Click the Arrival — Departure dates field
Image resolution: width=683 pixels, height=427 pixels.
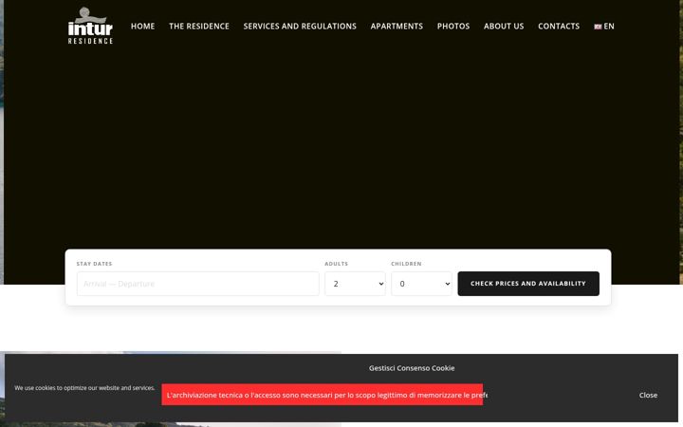[x=197, y=284]
